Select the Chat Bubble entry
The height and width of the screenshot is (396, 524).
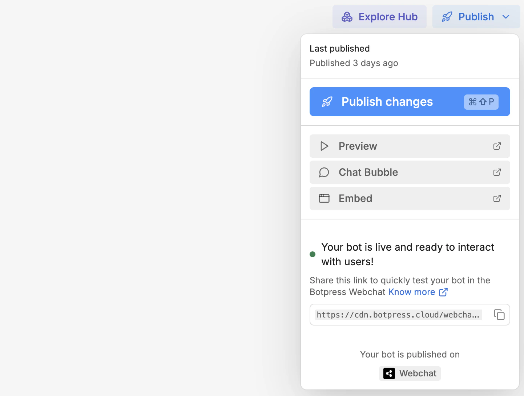410,172
